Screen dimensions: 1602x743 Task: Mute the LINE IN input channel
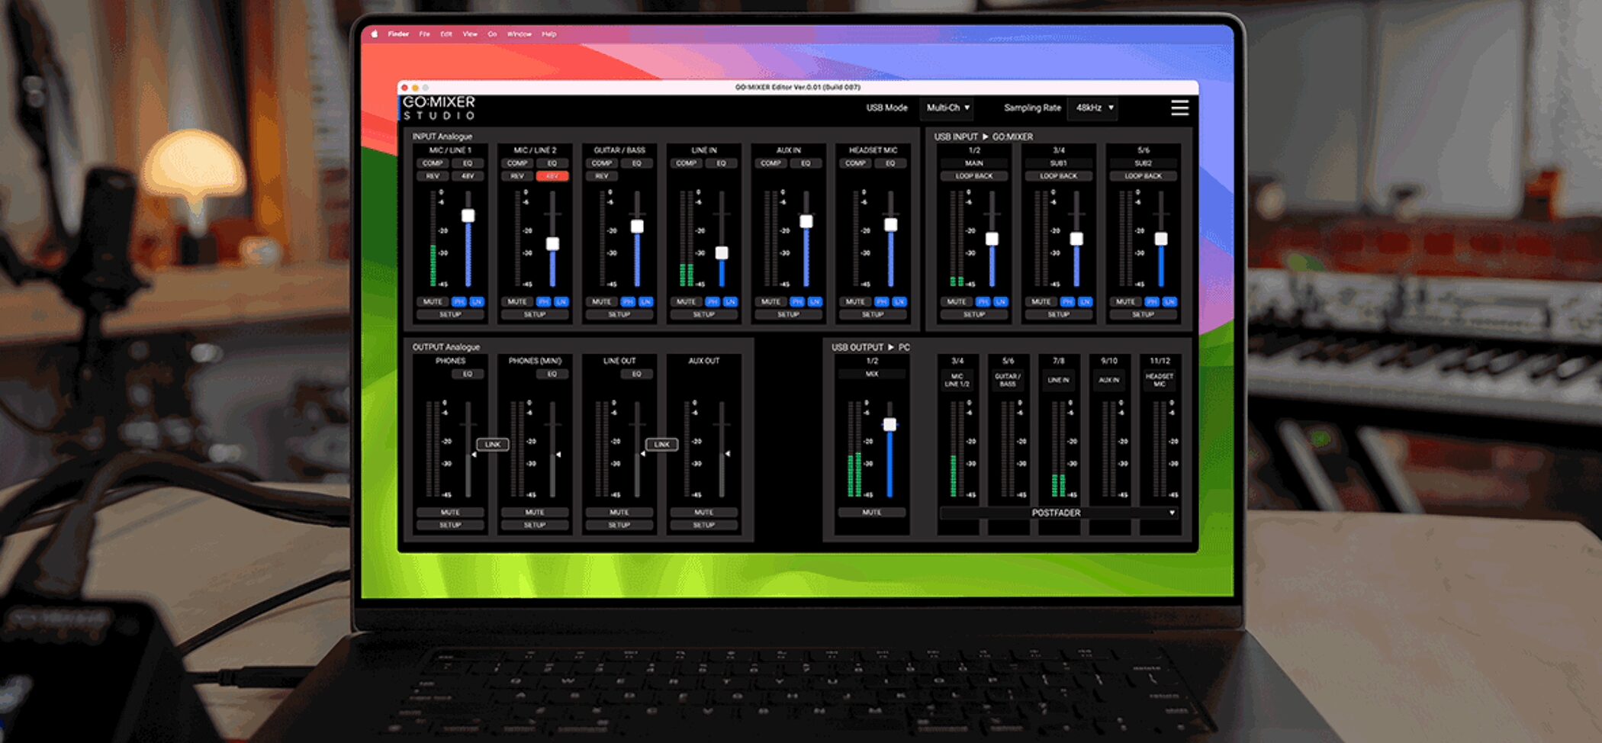pos(686,302)
